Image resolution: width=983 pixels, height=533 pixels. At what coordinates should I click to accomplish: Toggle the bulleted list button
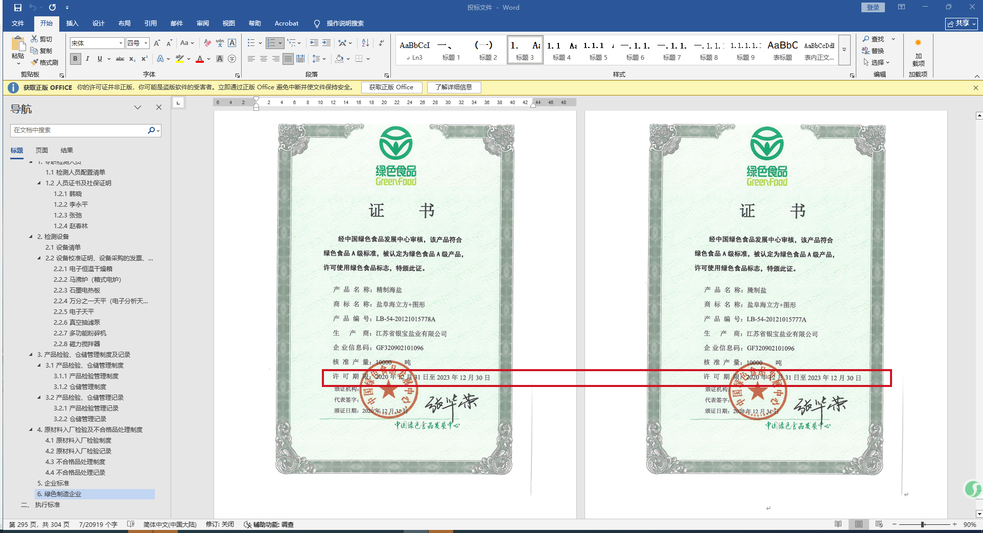tap(251, 43)
